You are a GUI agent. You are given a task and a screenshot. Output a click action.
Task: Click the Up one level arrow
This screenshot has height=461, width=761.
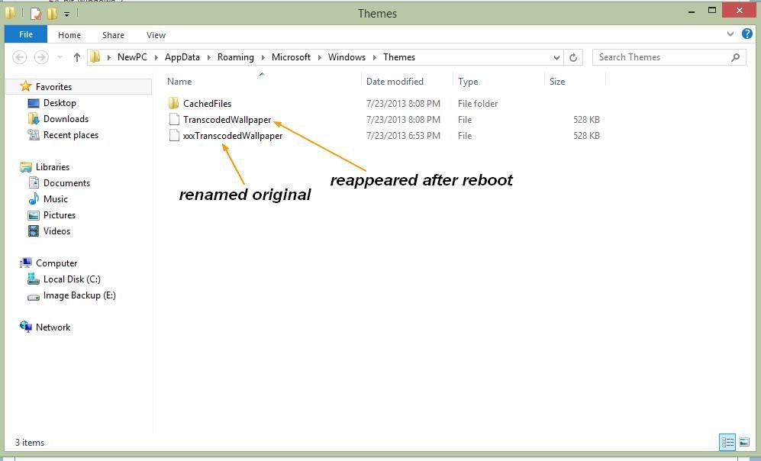[x=76, y=57]
